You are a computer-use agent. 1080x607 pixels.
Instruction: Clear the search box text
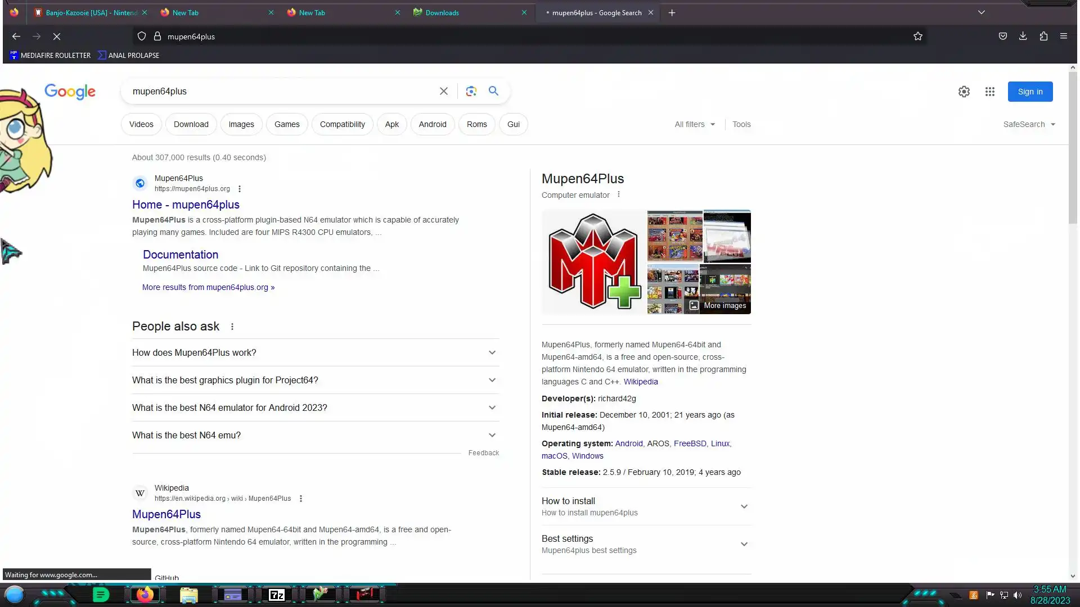[x=443, y=91]
